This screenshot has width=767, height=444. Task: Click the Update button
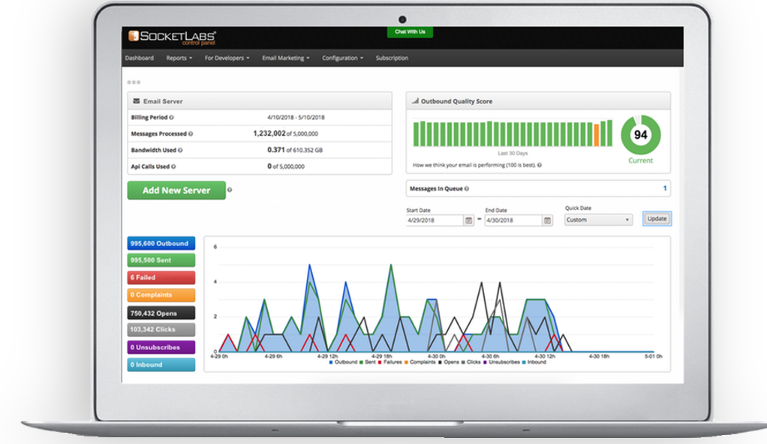(657, 218)
